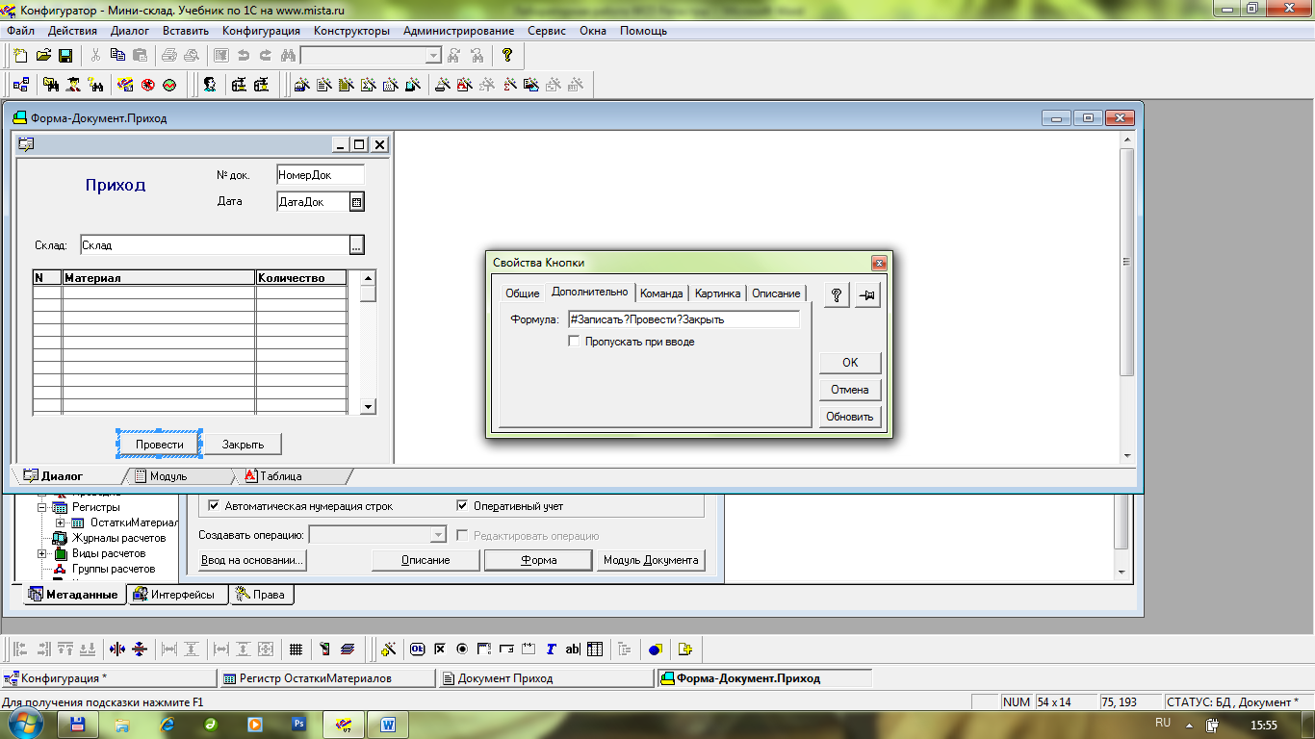Open 'Создавать операцию' dropdown
The height and width of the screenshot is (739, 1315).
[439, 535]
